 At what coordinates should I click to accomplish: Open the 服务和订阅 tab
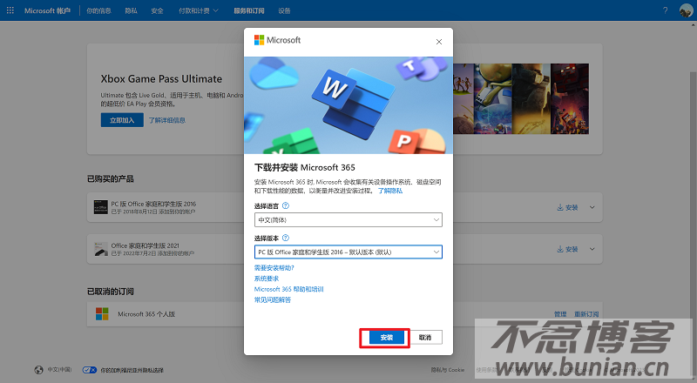click(249, 10)
